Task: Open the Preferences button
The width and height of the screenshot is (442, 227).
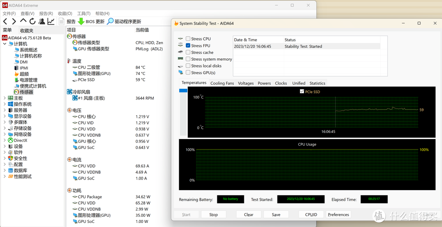Action: tap(338, 215)
